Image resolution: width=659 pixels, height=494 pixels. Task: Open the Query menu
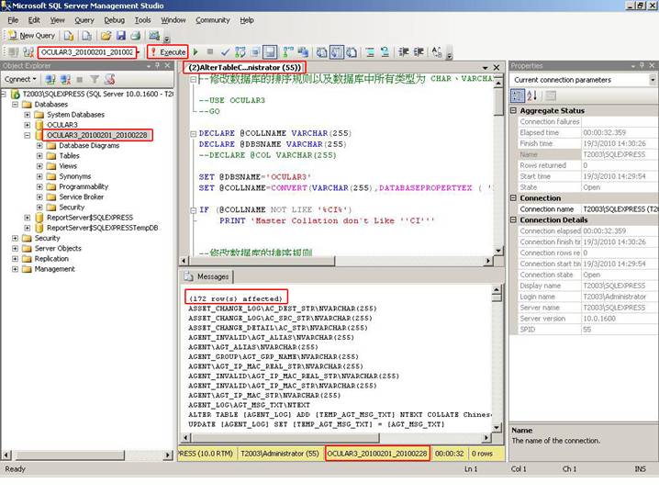tap(84, 20)
